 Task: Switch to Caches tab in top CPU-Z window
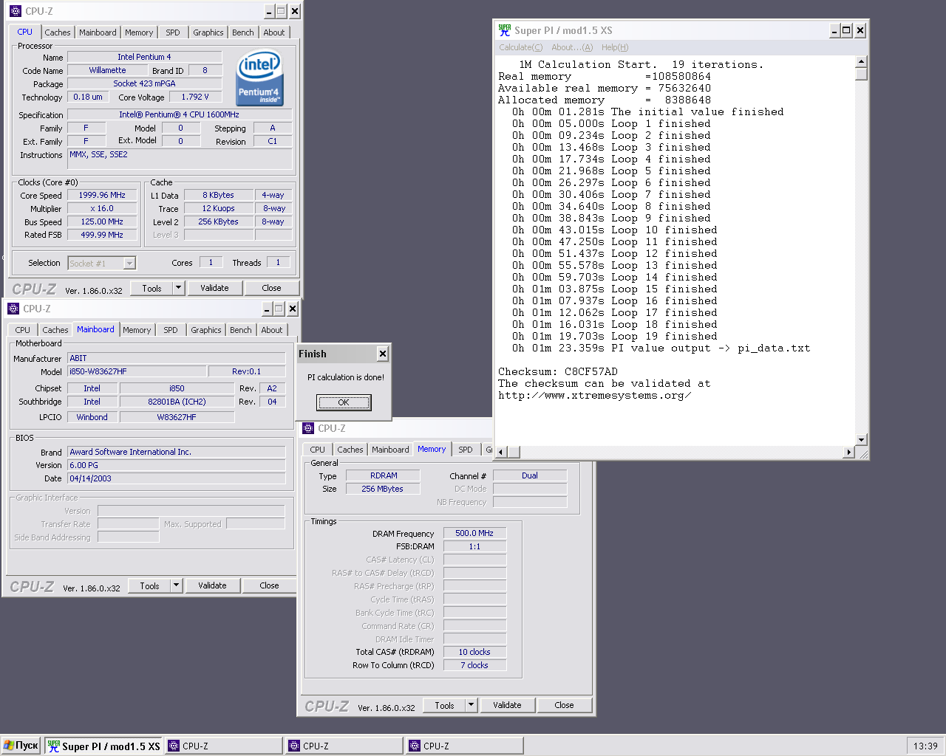click(x=57, y=32)
